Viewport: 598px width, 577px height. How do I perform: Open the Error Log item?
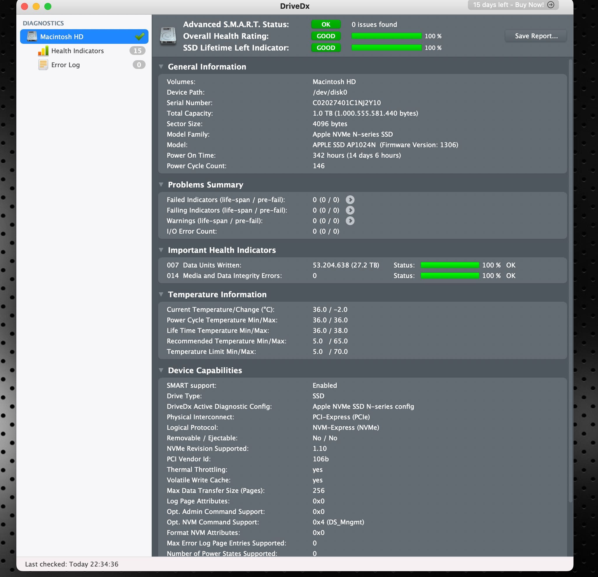coord(65,65)
